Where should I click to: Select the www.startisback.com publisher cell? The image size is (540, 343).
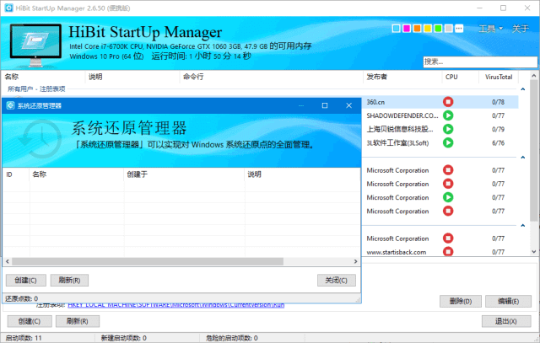click(x=397, y=252)
